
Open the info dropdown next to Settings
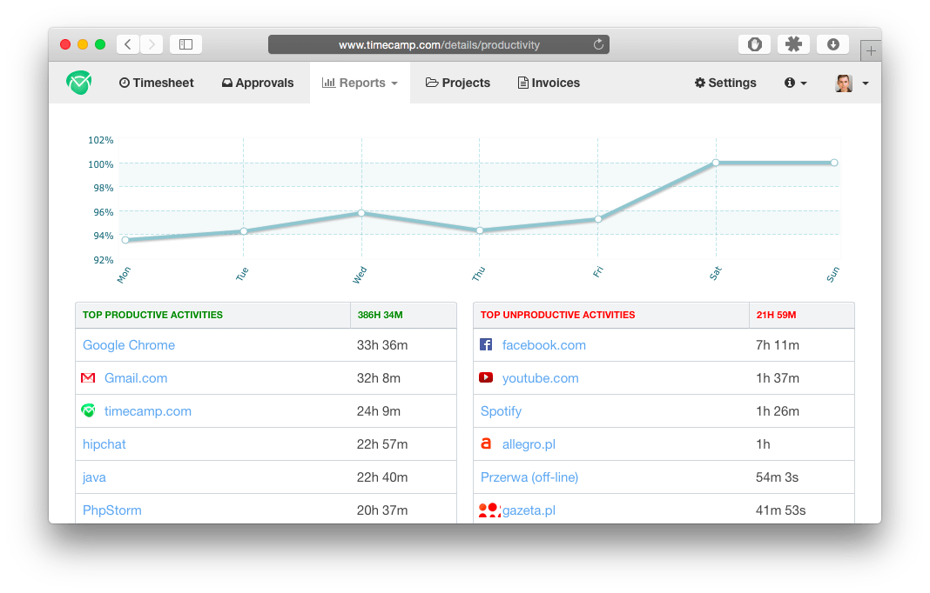[x=795, y=83]
